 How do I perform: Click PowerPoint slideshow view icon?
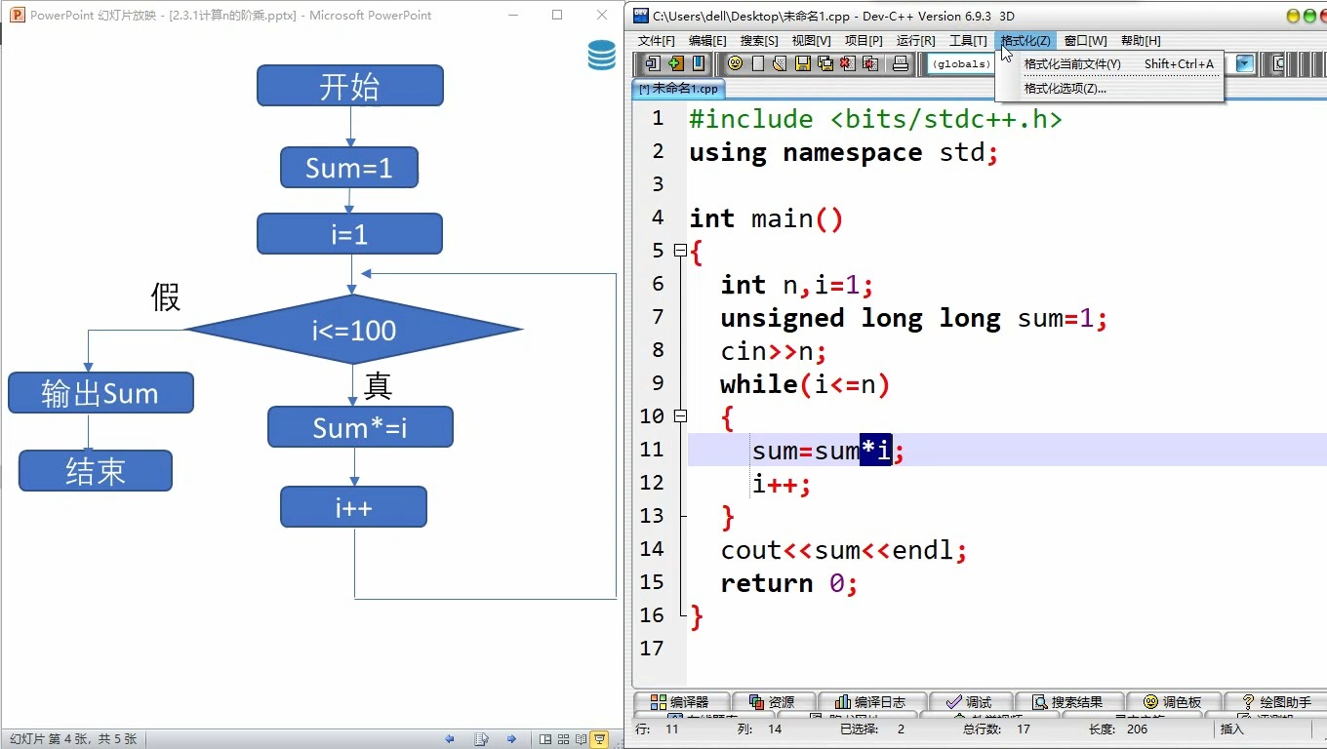point(600,739)
